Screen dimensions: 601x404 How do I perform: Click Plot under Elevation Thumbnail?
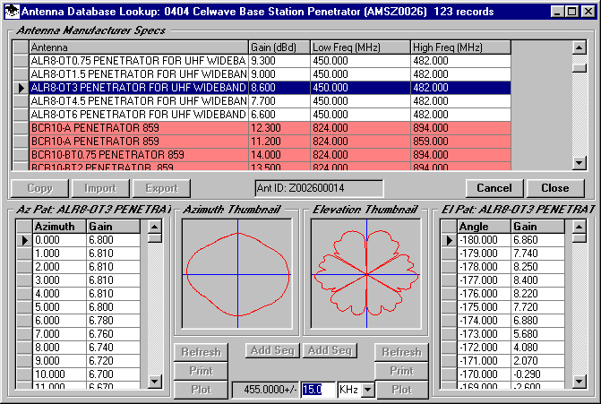(401, 390)
